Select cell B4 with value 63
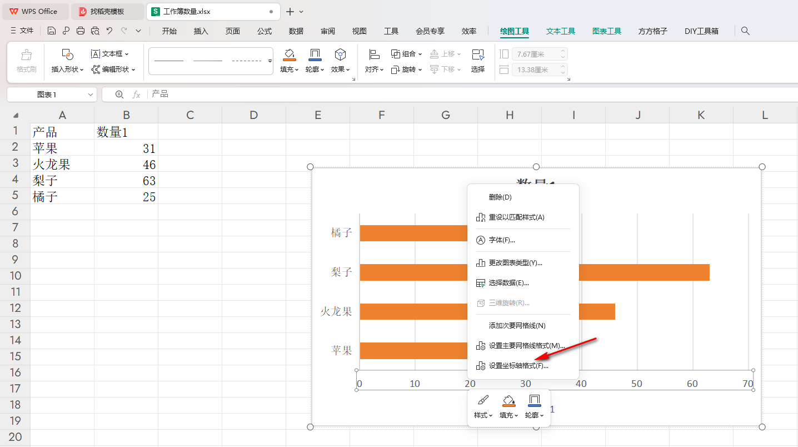This screenshot has height=447, width=798. pyautogui.click(x=126, y=181)
